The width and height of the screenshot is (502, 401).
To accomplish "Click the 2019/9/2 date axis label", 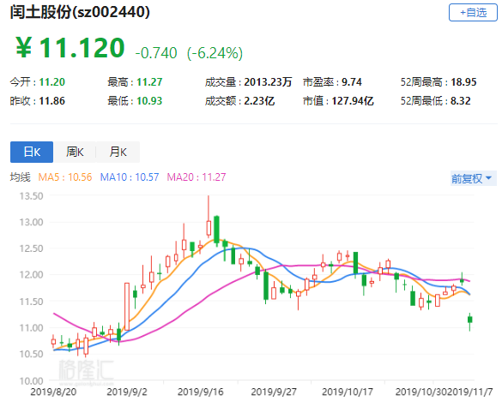I will (x=127, y=392).
